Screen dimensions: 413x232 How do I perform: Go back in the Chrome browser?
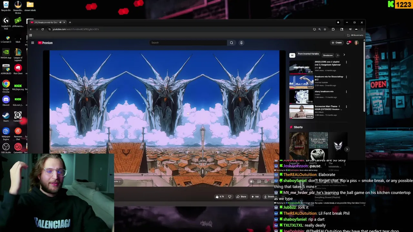click(31, 29)
